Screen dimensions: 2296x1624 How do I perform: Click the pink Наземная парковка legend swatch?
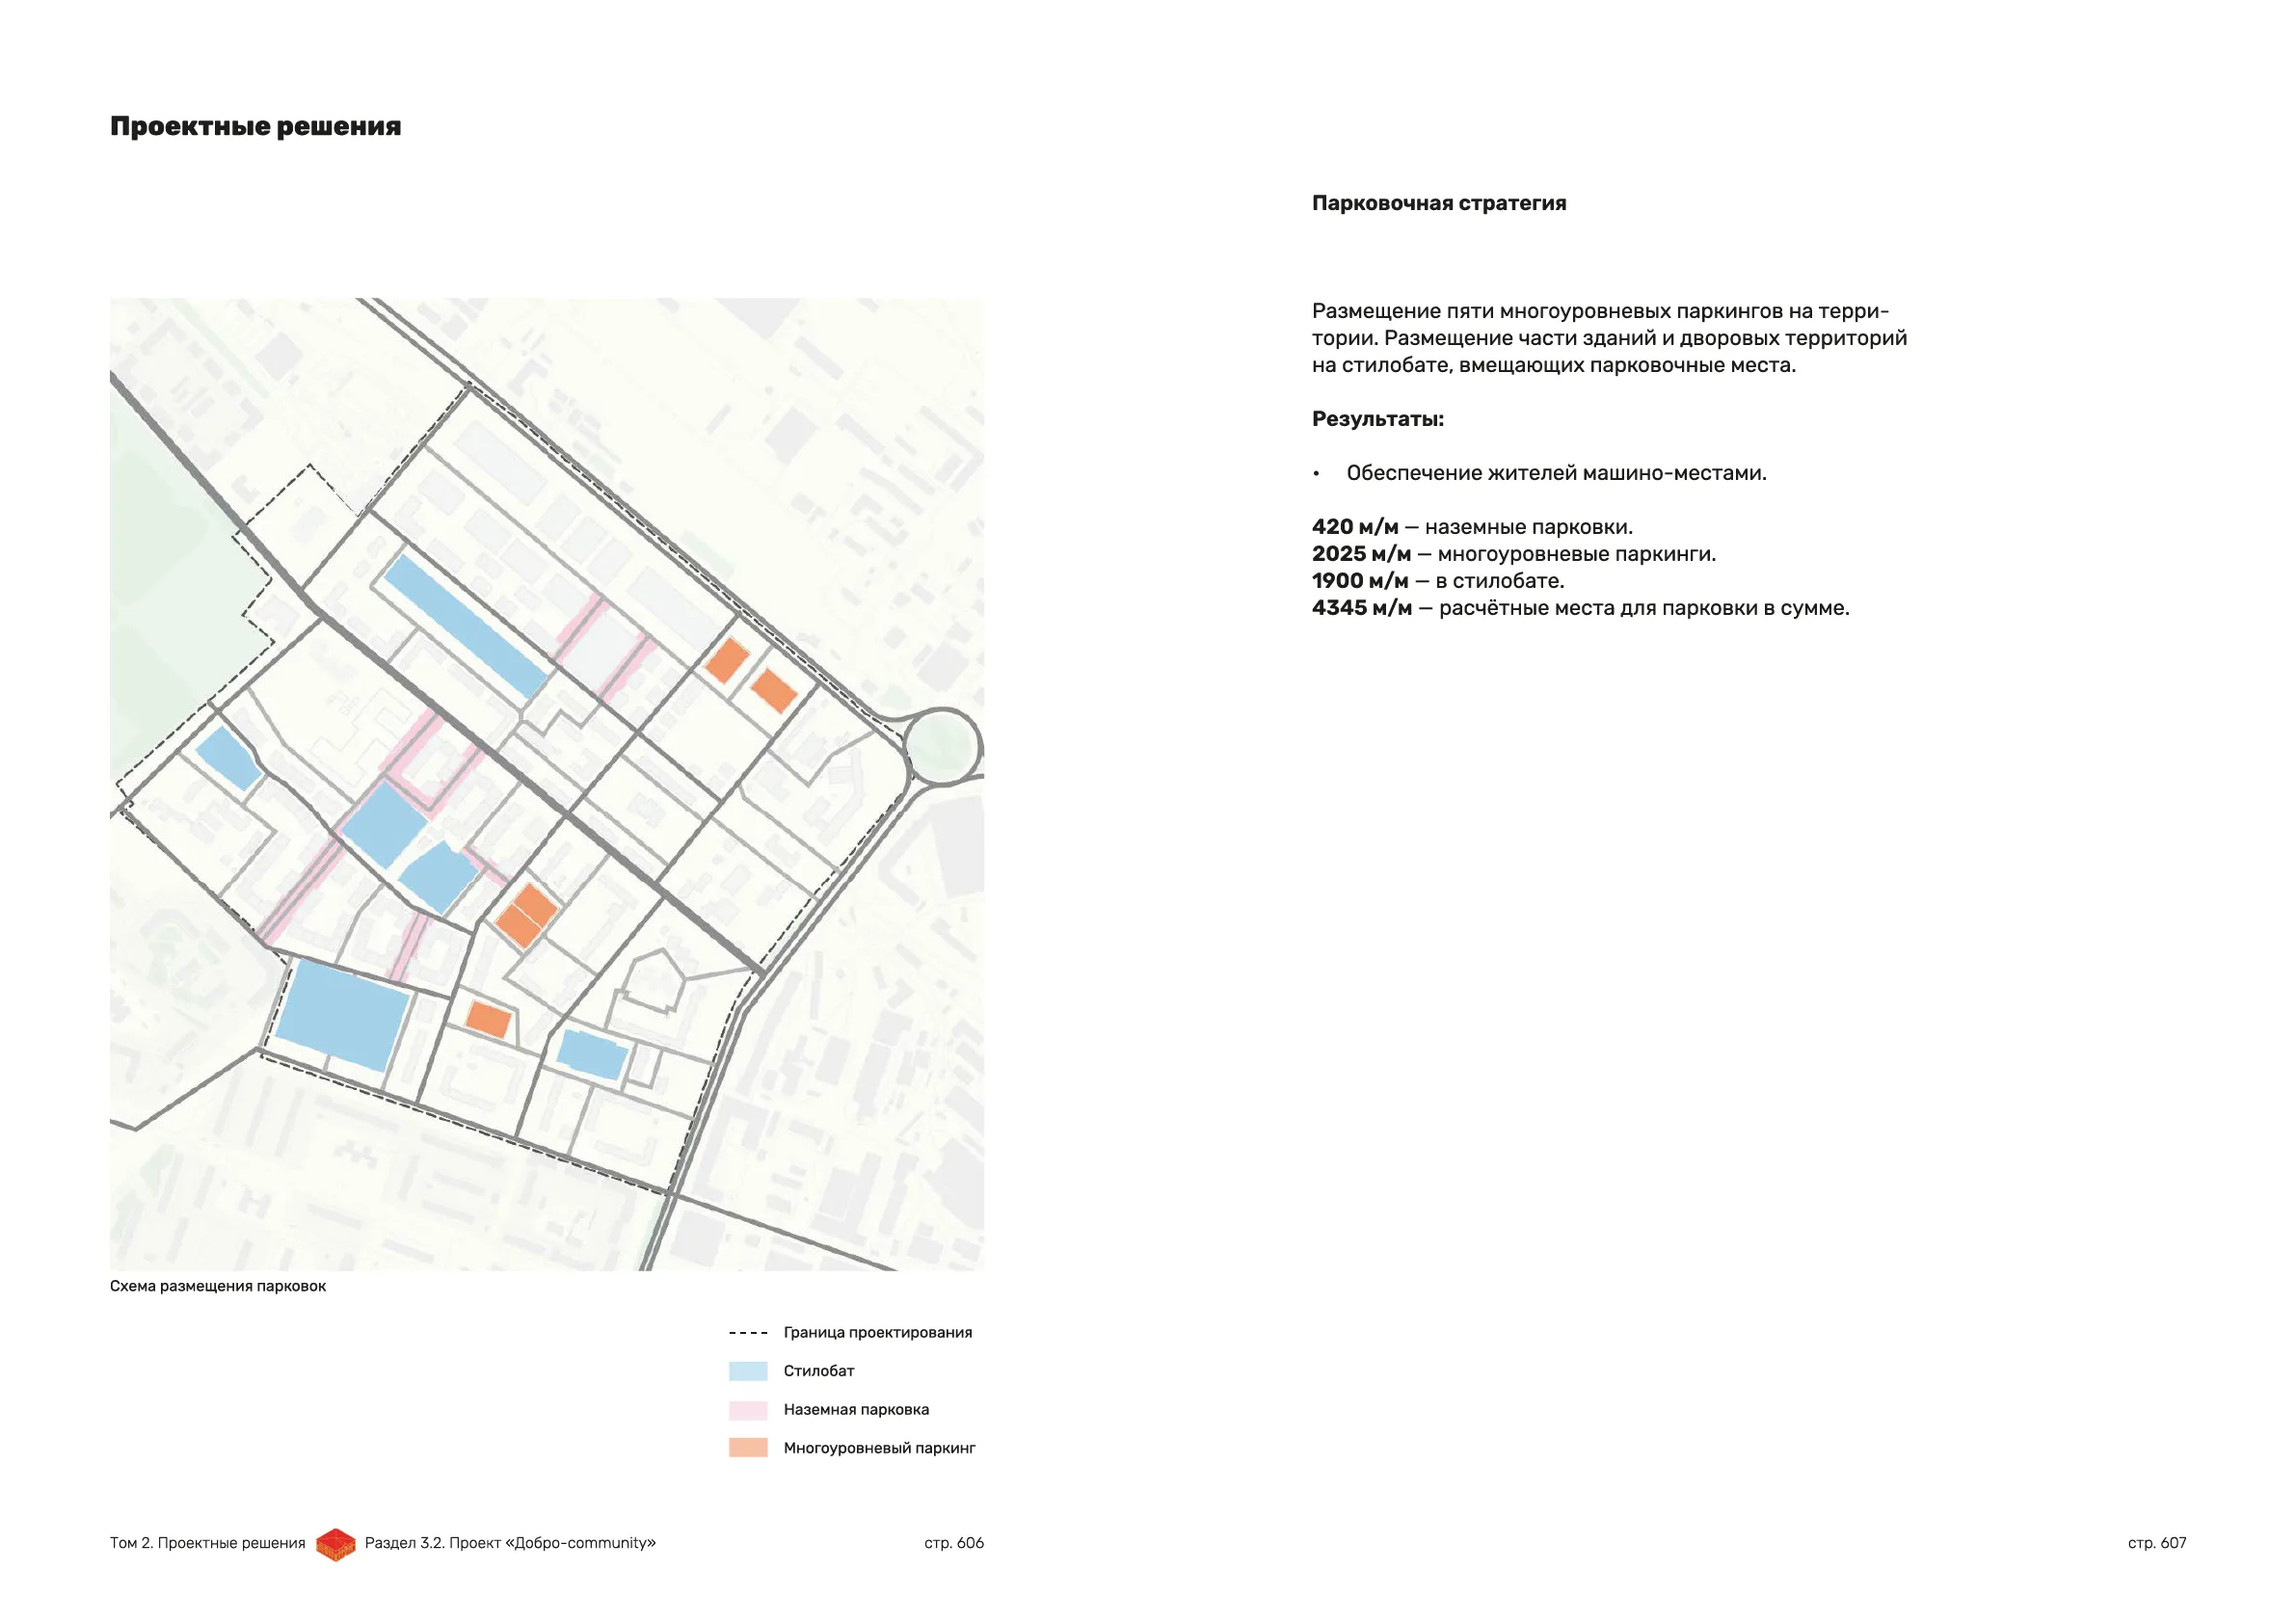748,1410
